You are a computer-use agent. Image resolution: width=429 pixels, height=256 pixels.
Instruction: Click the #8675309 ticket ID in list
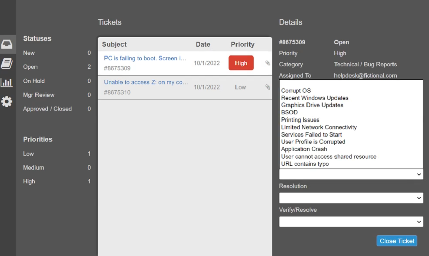[117, 68]
